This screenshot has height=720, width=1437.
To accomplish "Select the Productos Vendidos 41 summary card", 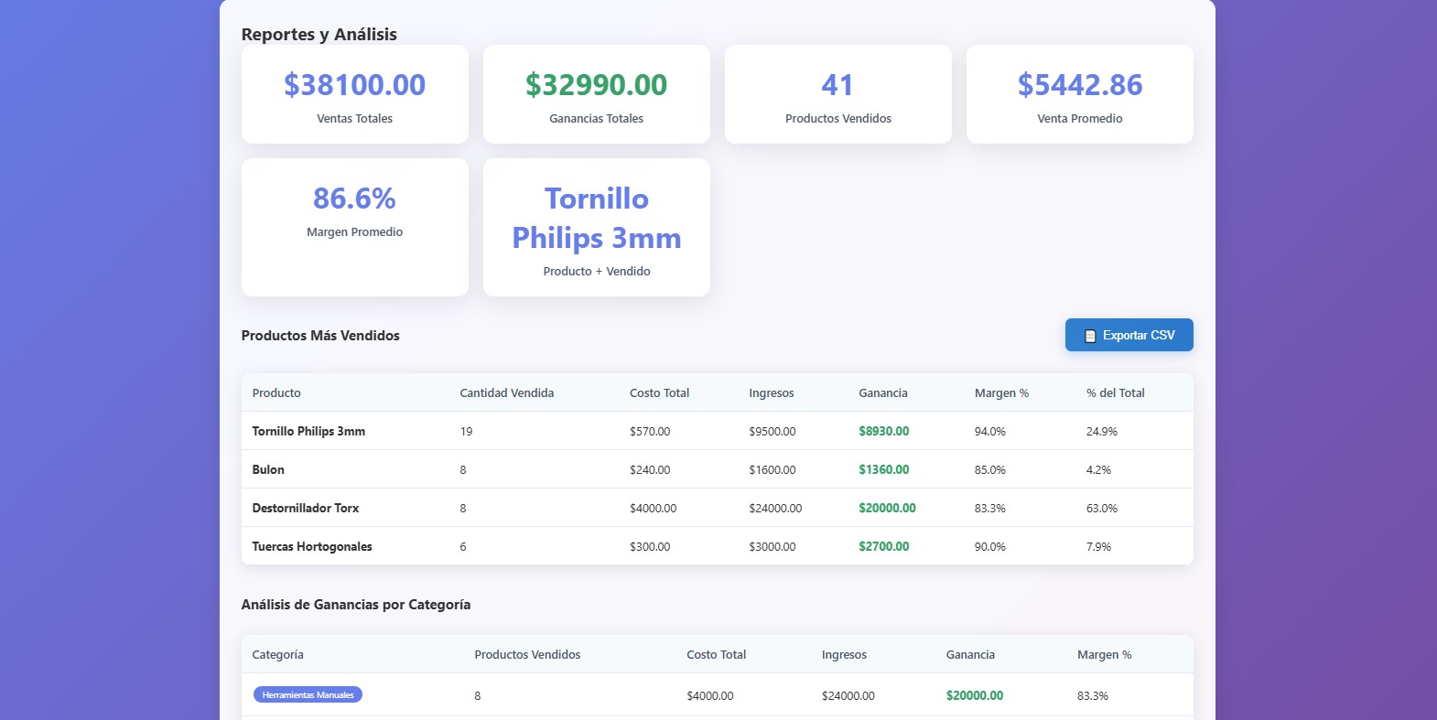I will (x=837, y=94).
